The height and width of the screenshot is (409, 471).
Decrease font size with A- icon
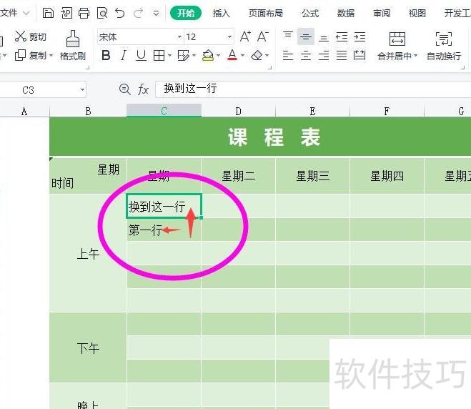263,36
